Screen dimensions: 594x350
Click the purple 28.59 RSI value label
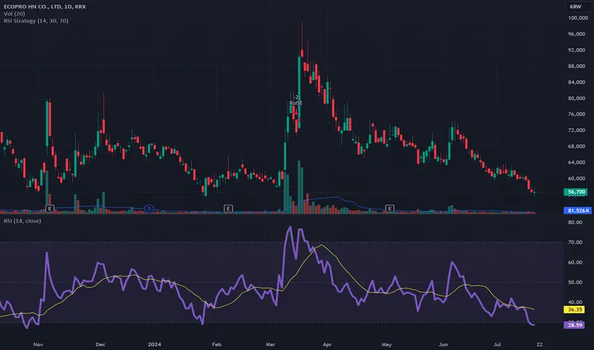[x=575, y=325]
